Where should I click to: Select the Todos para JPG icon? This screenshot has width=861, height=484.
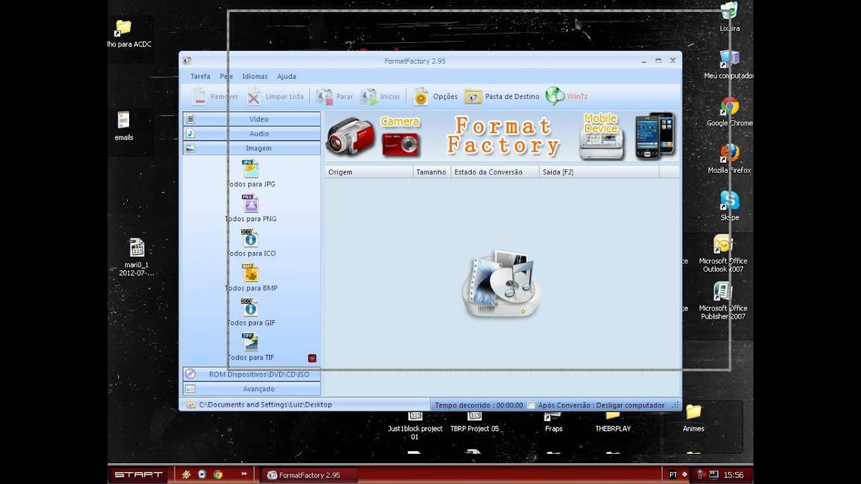pos(250,168)
